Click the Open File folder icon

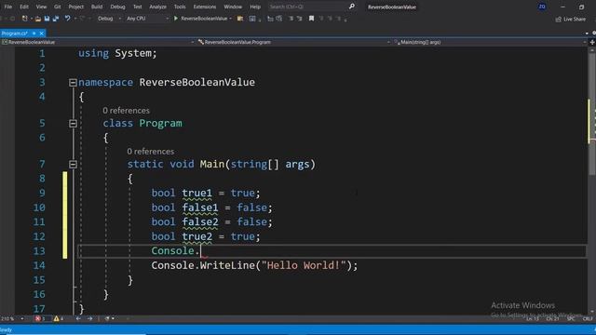(x=38, y=19)
